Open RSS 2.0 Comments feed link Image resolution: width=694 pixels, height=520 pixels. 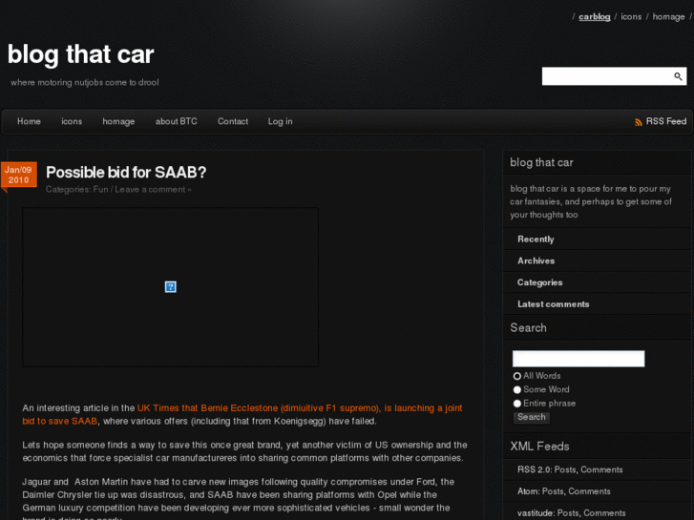pos(601,469)
